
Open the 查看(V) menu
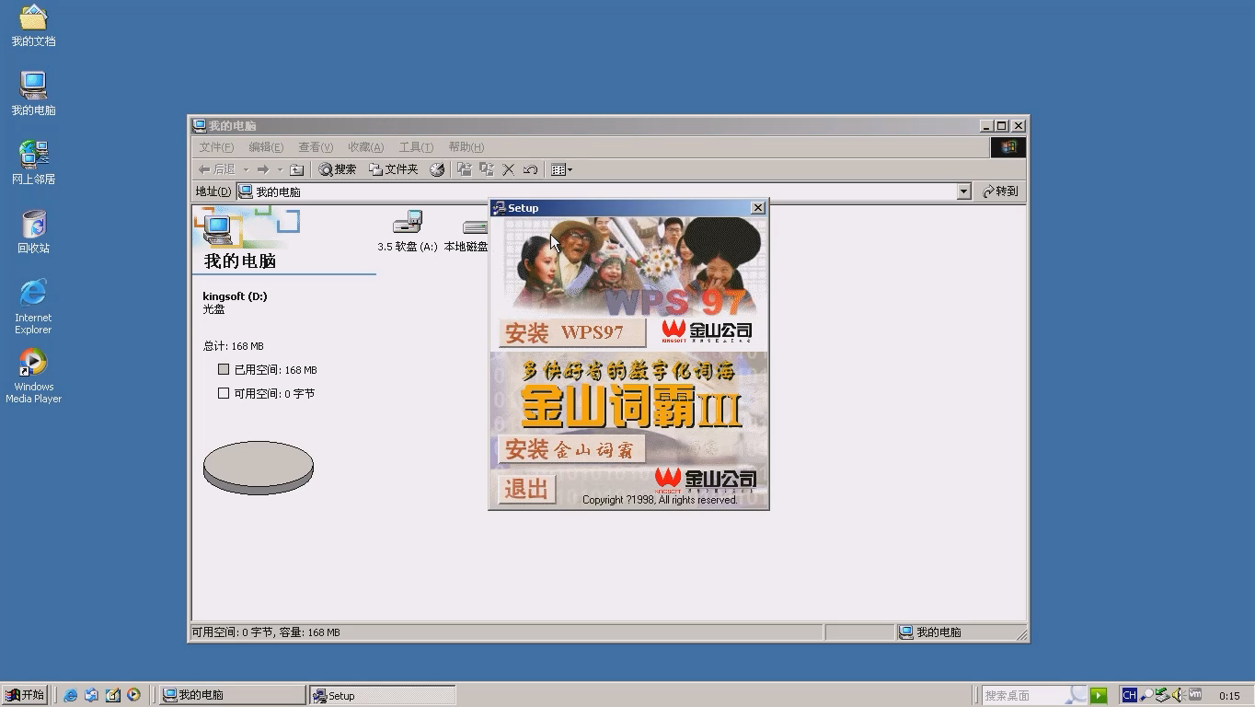316,147
